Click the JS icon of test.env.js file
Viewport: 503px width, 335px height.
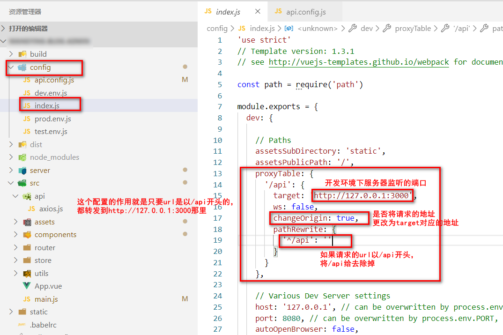pos(27,132)
